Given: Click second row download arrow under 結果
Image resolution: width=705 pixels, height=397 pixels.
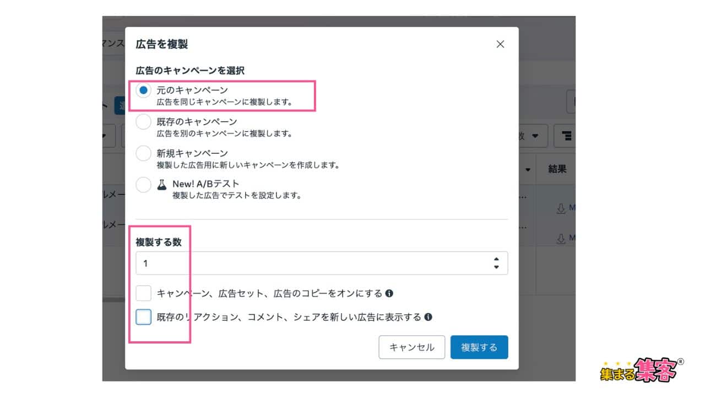Looking at the screenshot, I should click(x=561, y=238).
